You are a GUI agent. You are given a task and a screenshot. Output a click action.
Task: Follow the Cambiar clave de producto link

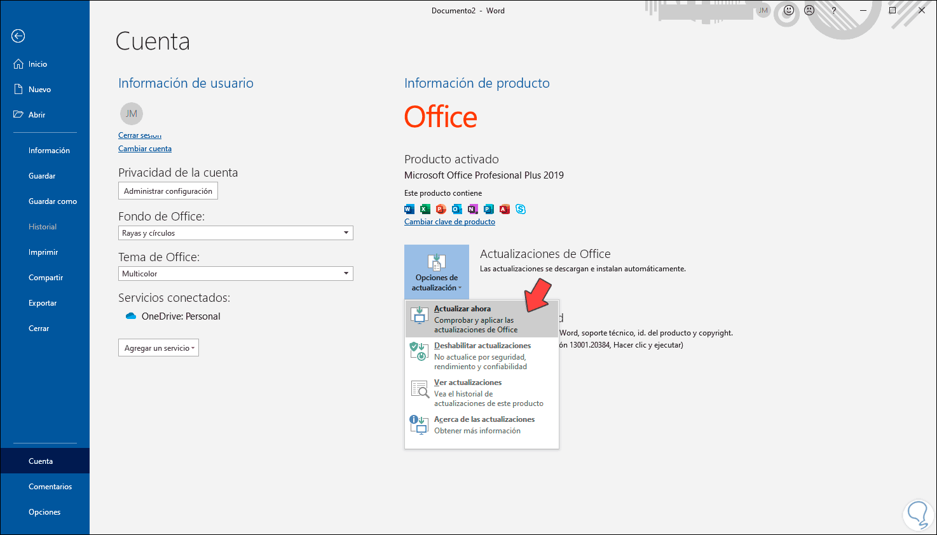pos(449,222)
